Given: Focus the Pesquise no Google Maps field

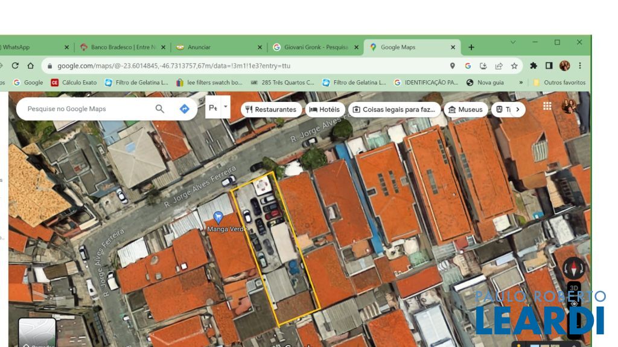Looking at the screenshot, I should (84, 109).
